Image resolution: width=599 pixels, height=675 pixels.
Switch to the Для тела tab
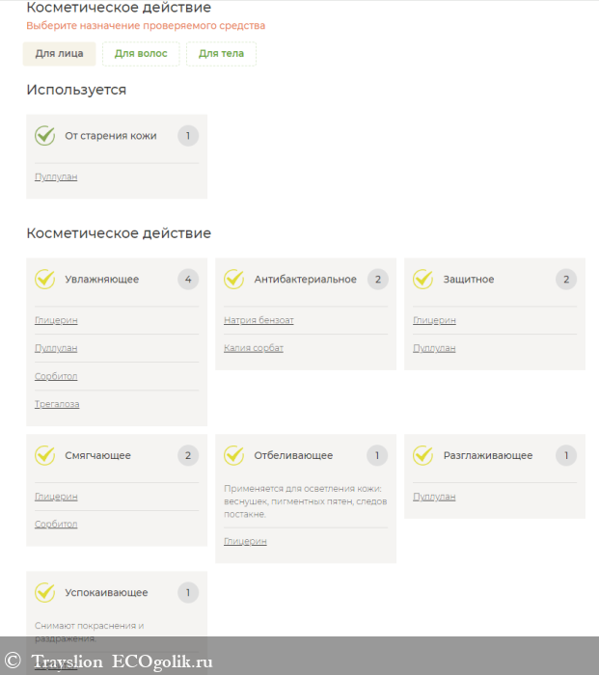[221, 54]
